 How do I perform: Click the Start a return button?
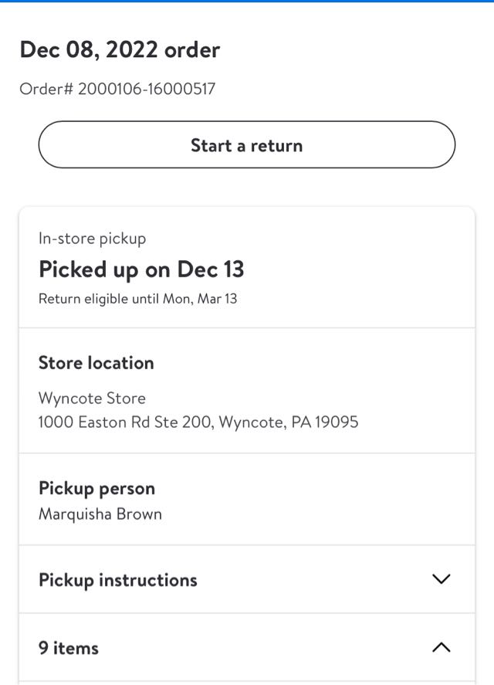tap(247, 145)
